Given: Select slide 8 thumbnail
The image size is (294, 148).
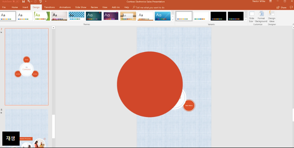Looking at the screenshot, I should [x=27, y=128].
